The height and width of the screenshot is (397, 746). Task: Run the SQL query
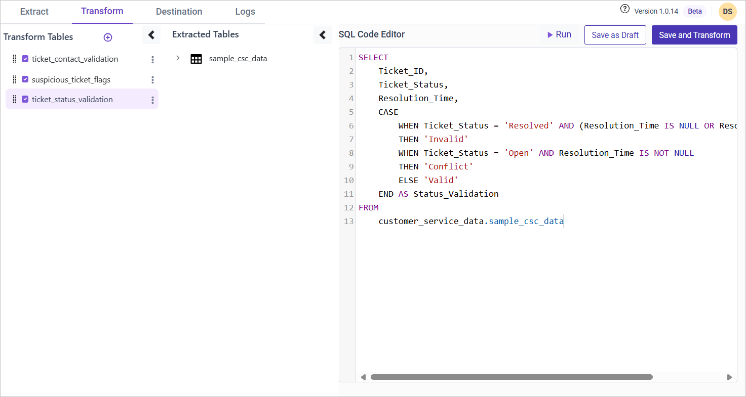click(x=559, y=35)
